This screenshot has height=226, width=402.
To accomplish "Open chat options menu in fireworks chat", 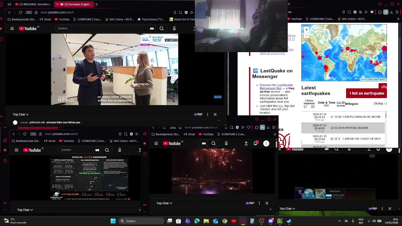I will point(259,203).
